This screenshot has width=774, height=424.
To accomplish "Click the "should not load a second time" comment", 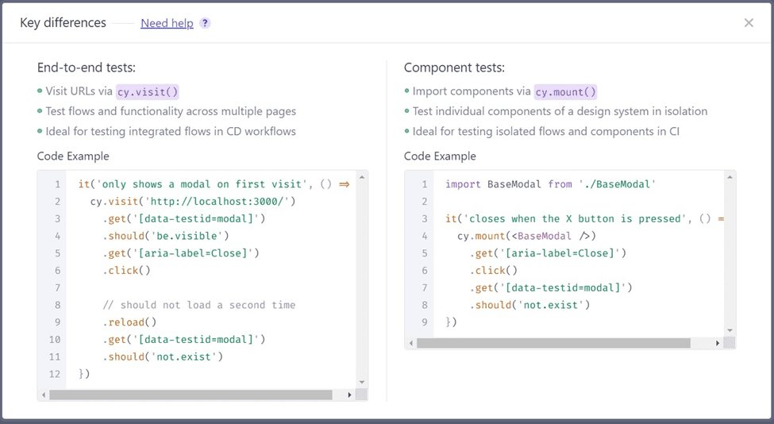I will point(198,305).
